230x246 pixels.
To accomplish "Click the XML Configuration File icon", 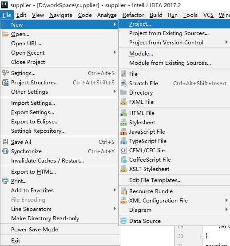I will click(x=123, y=201).
